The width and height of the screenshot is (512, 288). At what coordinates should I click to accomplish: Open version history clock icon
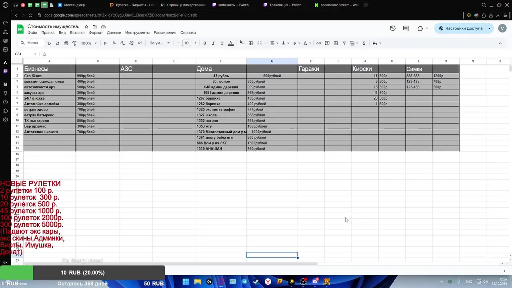click(393, 28)
